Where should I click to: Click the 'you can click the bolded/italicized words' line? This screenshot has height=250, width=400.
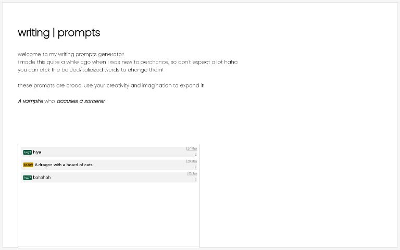tap(90, 70)
